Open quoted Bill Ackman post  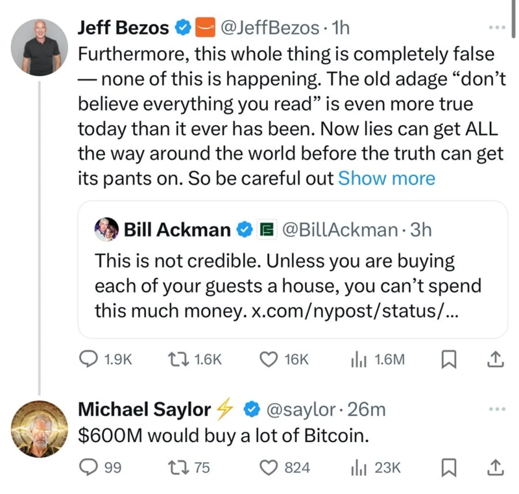pos(292,269)
